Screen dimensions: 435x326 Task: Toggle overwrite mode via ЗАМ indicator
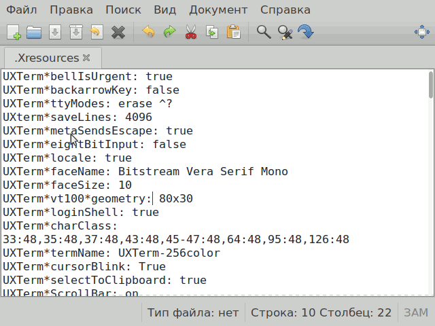pos(416,312)
